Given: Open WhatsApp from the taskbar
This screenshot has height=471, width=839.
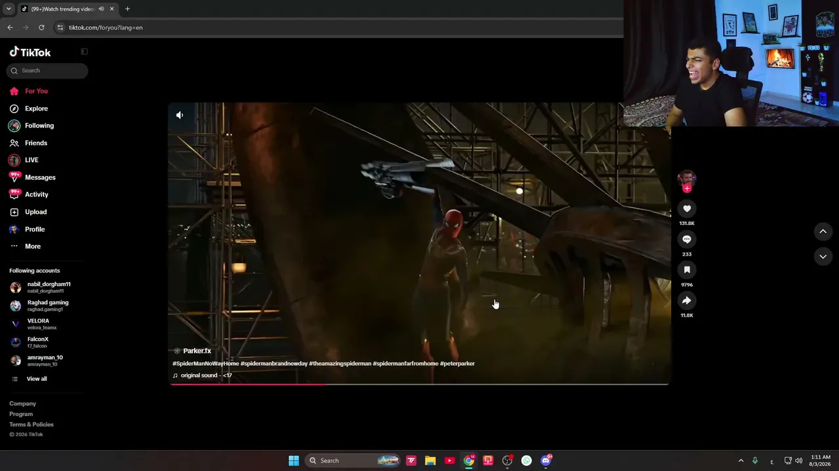Looking at the screenshot, I should click(526, 461).
